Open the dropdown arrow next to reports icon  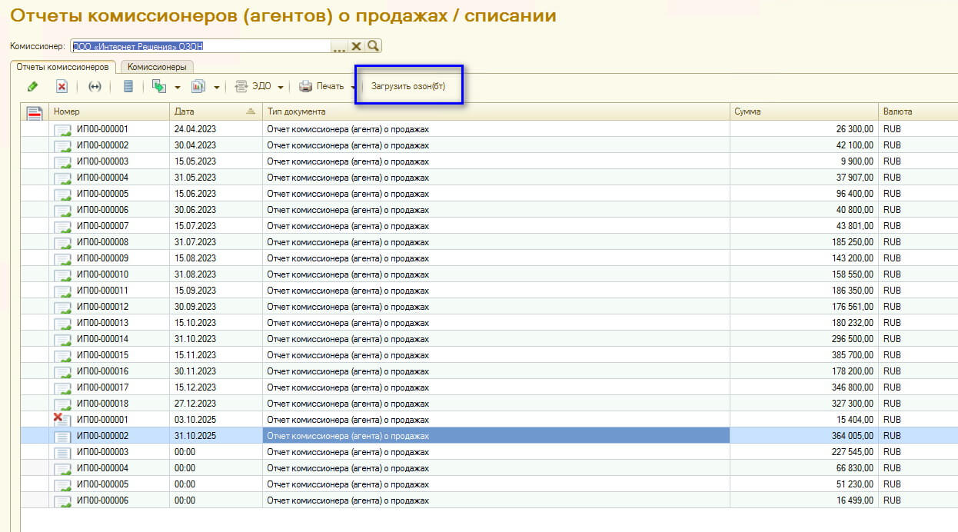pyautogui.click(x=217, y=88)
